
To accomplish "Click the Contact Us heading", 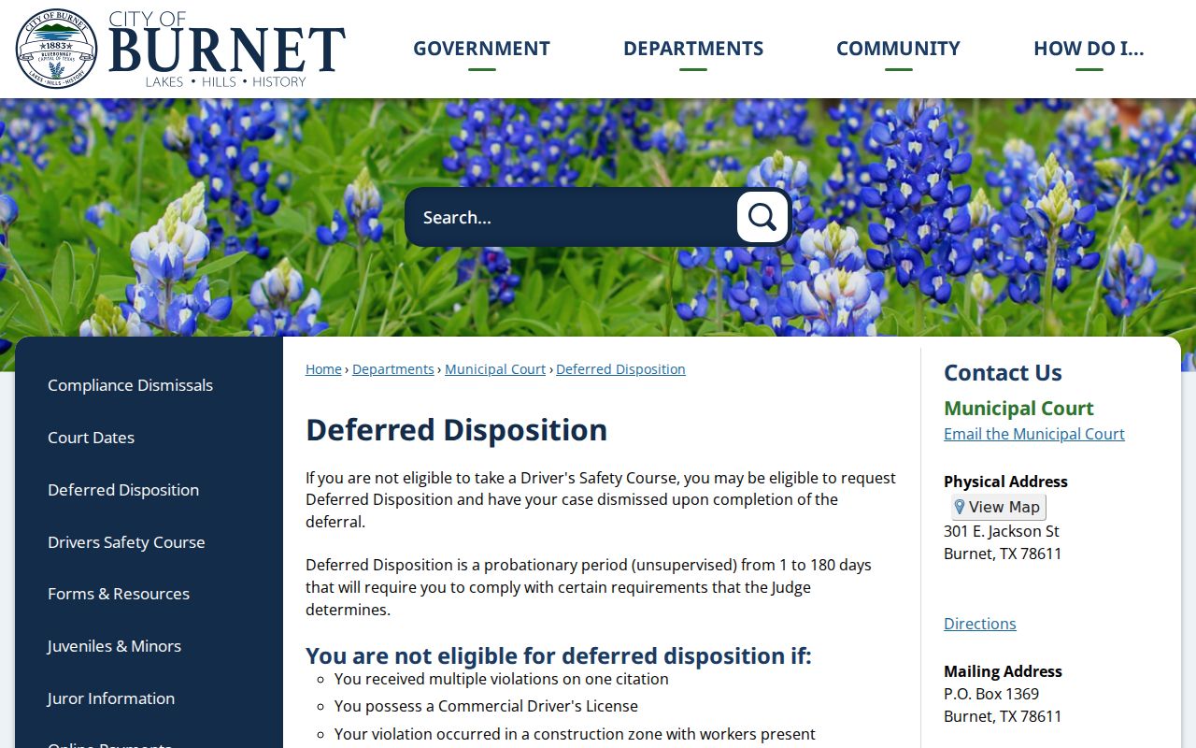I will [1003, 372].
